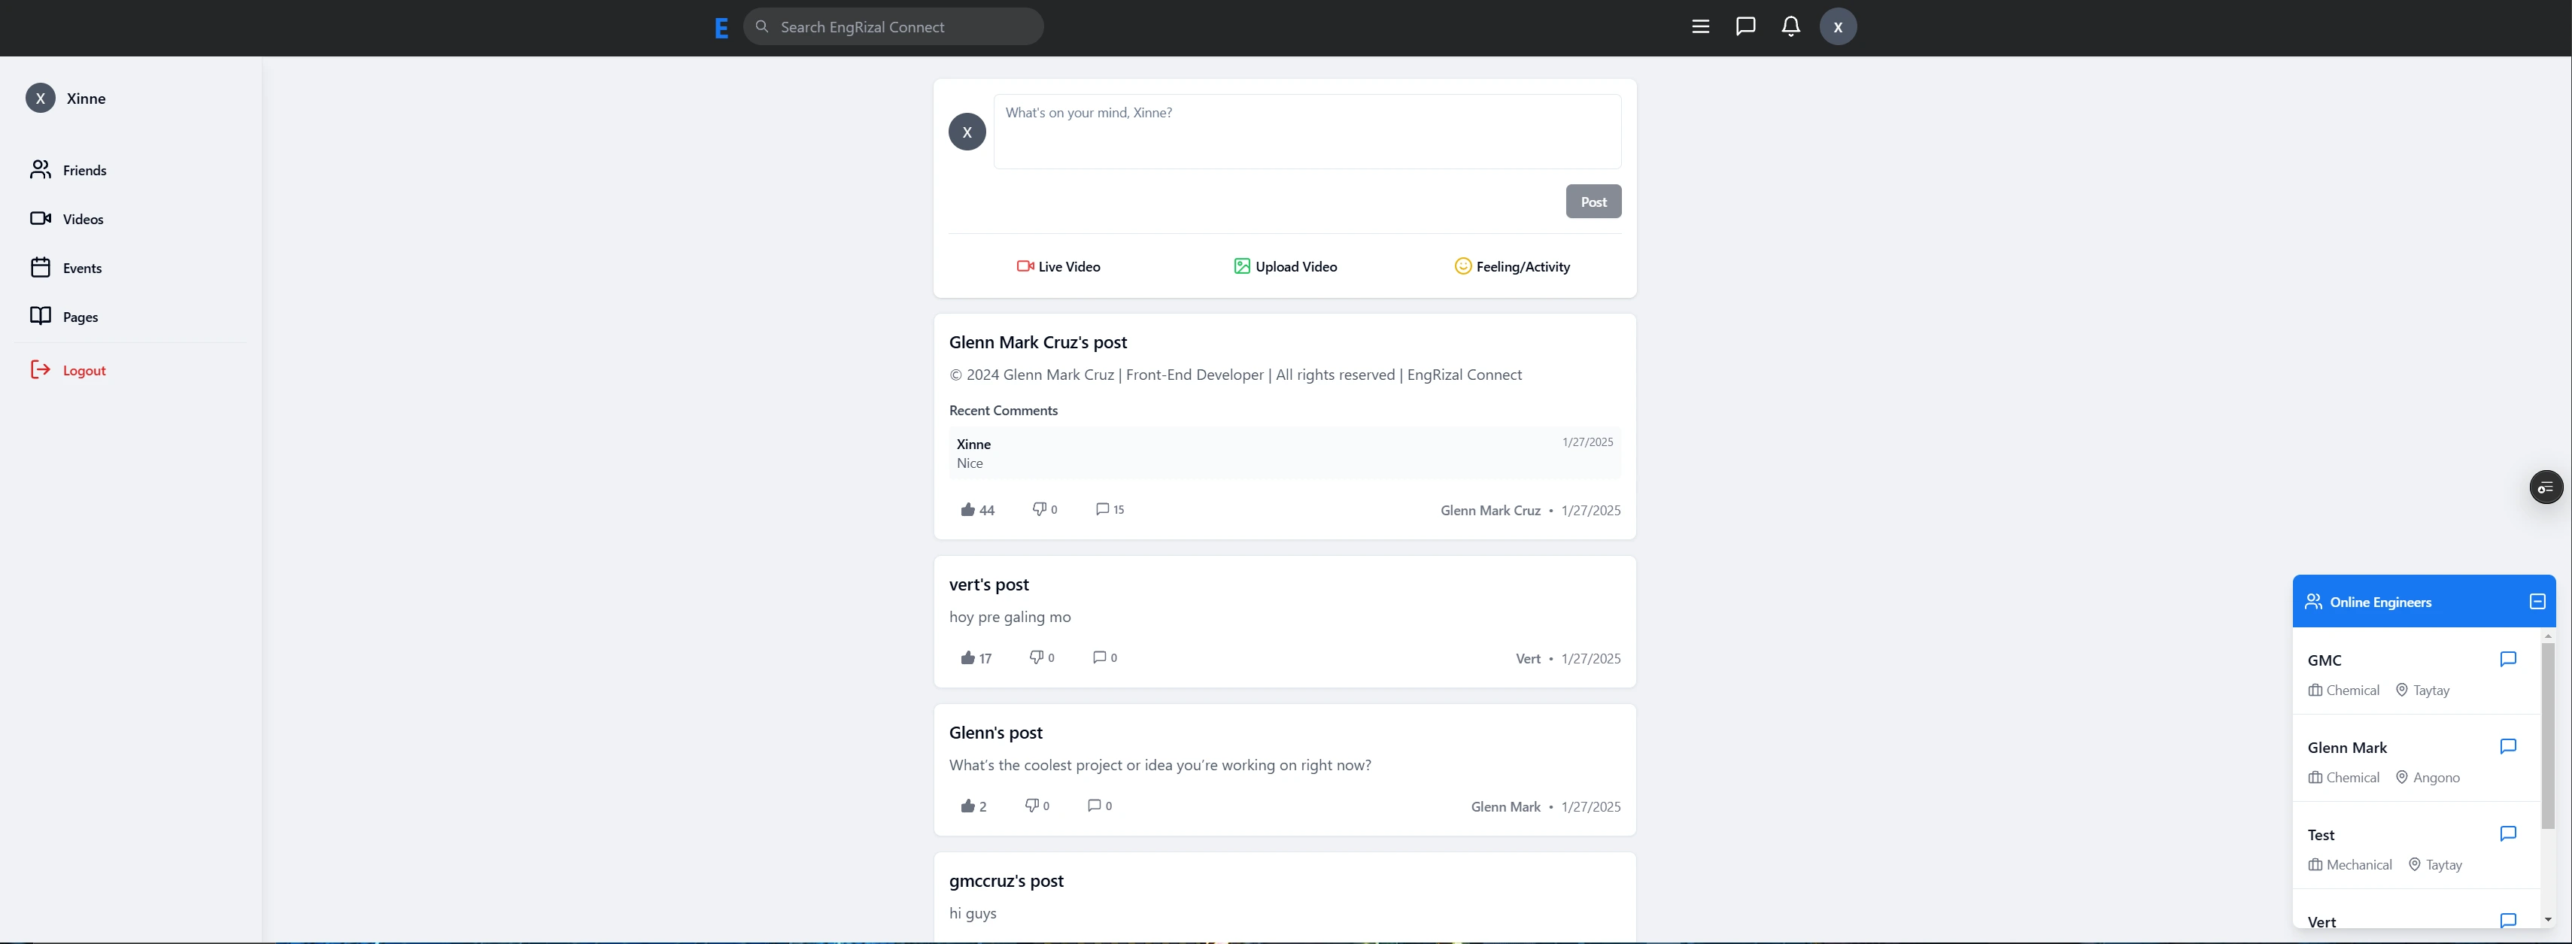
Task: Collapse the Online Engineers panel
Action: coord(2537,602)
